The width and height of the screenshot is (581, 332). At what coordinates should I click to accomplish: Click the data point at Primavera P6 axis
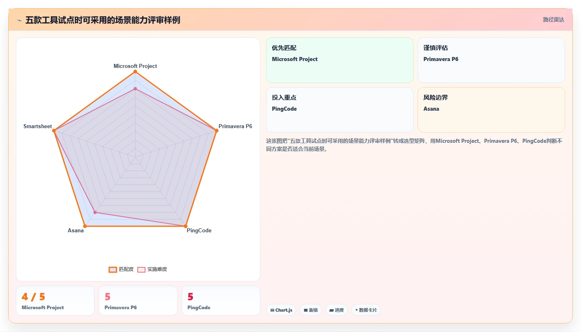click(x=216, y=131)
